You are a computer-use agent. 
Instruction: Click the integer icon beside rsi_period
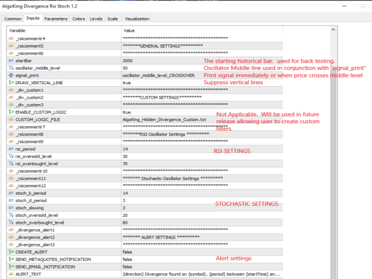(11, 149)
